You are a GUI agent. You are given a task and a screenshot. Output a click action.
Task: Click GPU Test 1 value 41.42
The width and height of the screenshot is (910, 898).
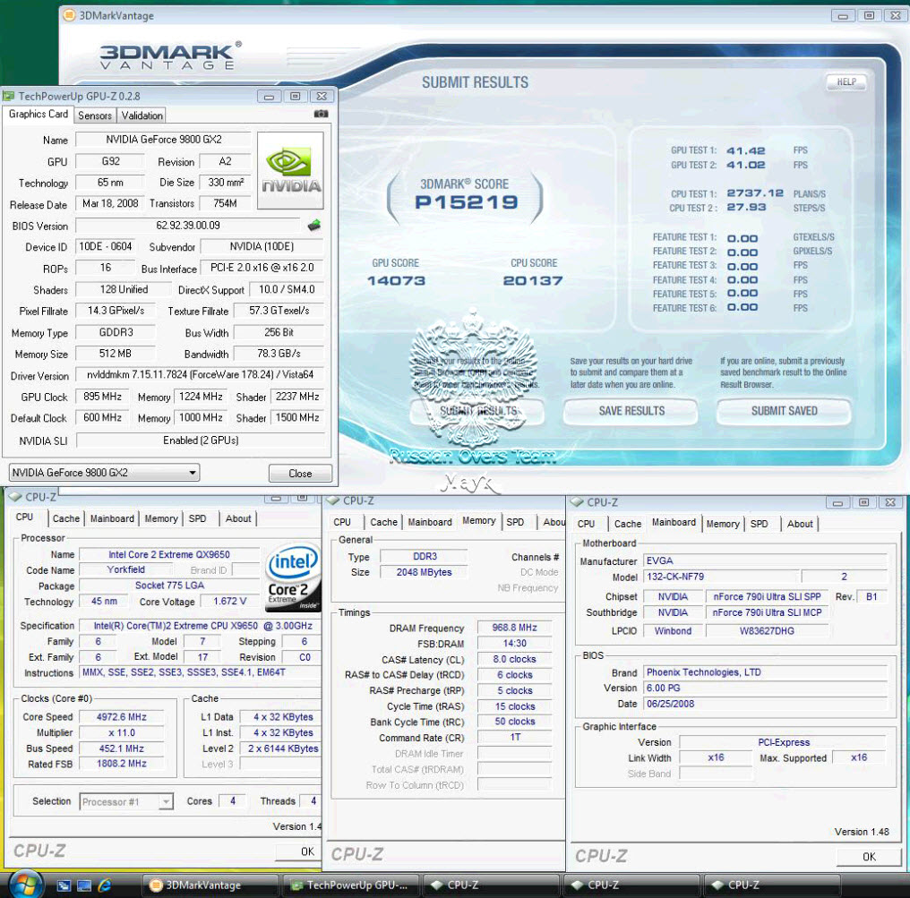746,150
